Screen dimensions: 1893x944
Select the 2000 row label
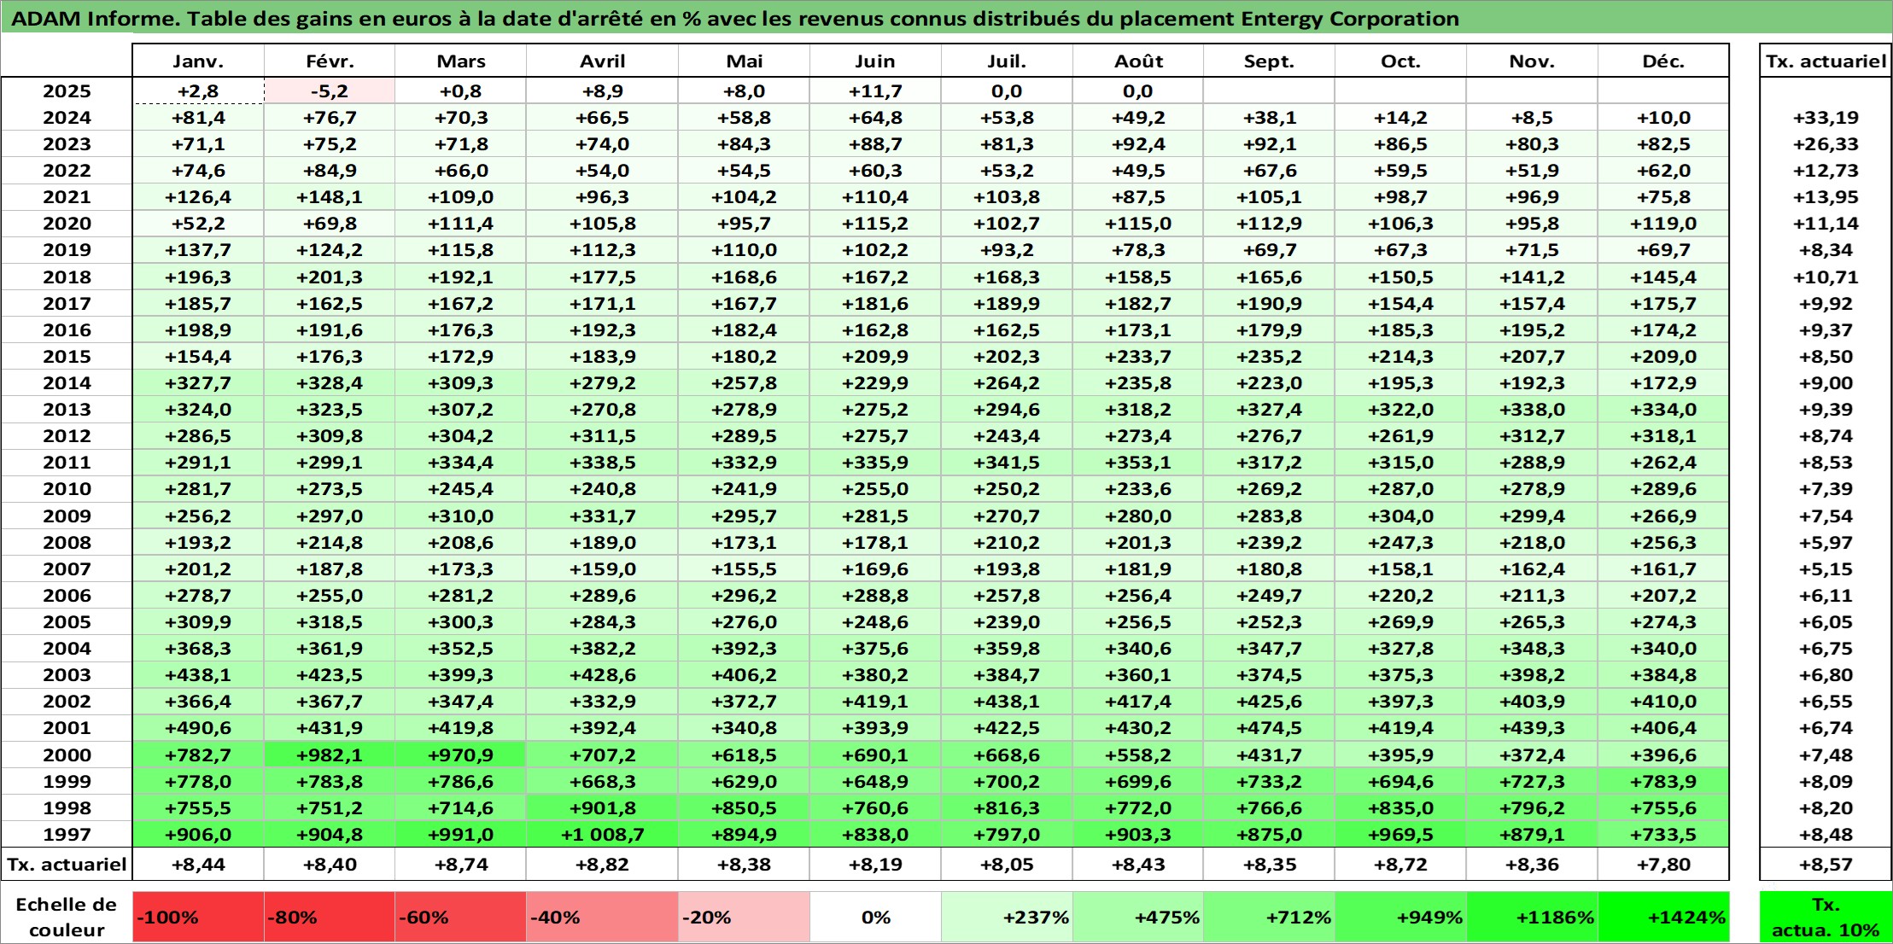(67, 755)
